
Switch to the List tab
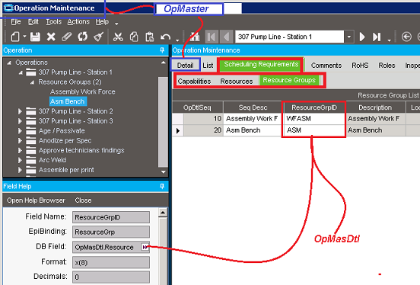(208, 66)
